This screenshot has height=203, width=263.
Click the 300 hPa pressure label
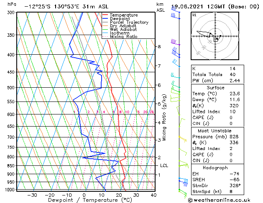pos(12,13)
